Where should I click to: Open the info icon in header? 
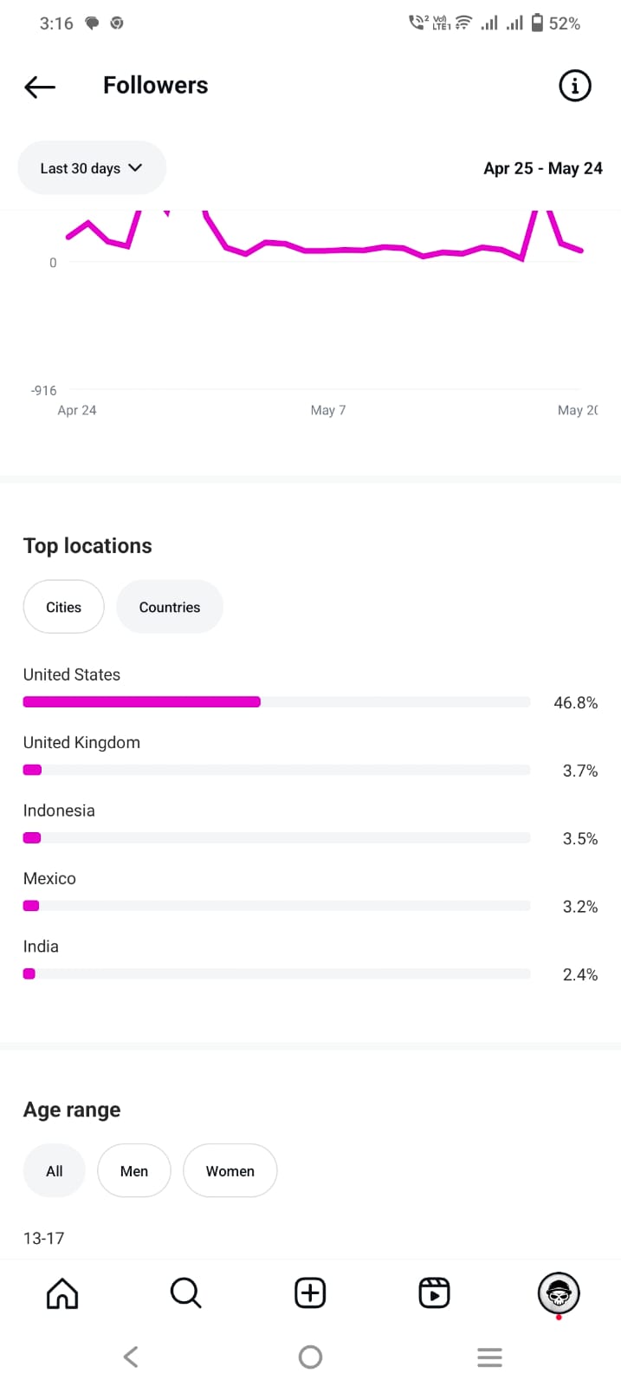575,86
